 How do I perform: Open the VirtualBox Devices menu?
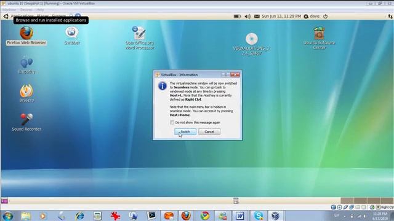[x=26, y=10]
